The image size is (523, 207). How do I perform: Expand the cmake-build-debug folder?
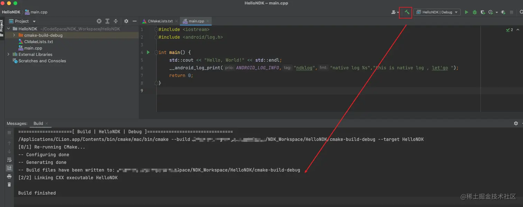[x=14, y=35]
